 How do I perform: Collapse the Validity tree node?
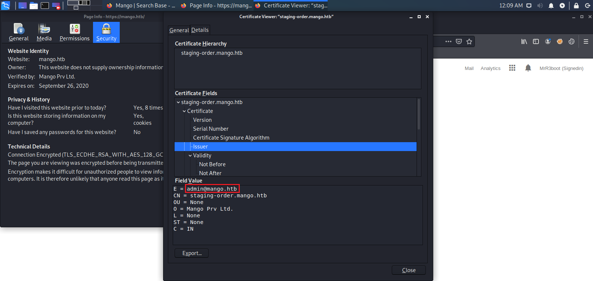190,155
